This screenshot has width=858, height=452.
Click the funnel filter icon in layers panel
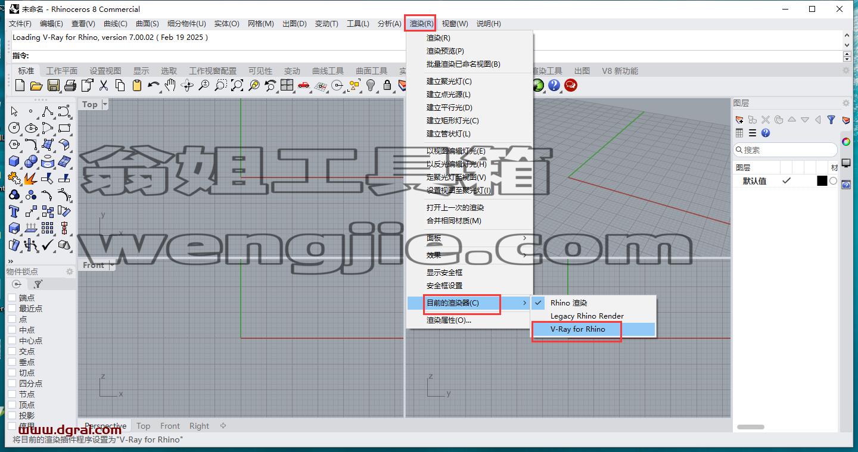pyautogui.click(x=831, y=120)
